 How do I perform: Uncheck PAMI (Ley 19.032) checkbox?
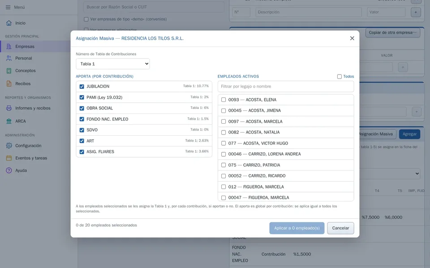82,97
